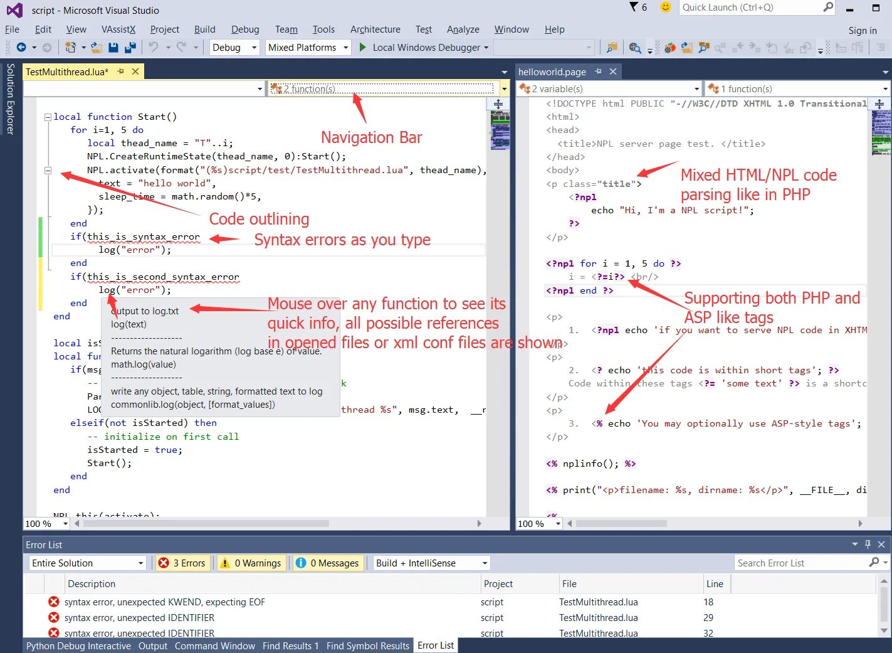This screenshot has width=892, height=653.
Task: Toggle pin on the TestMultithread.lua tab
Action: point(120,72)
